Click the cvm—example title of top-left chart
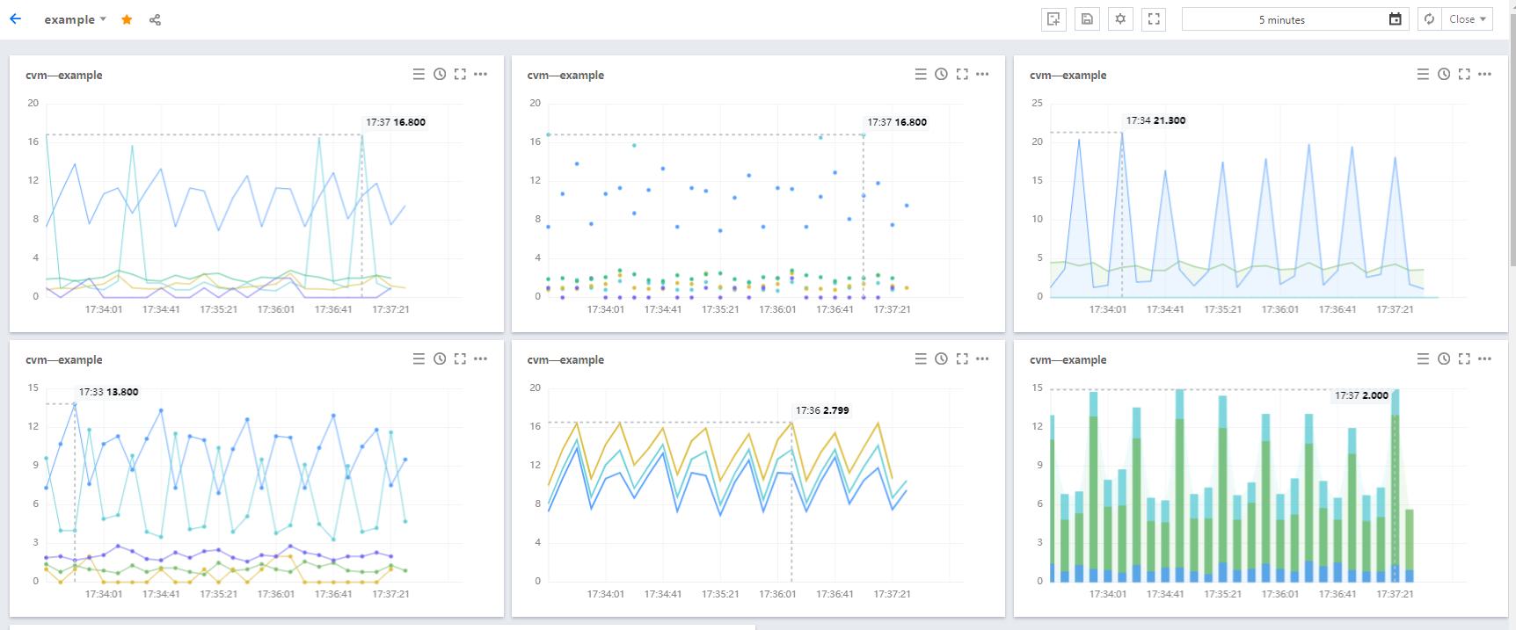The image size is (1516, 630). 64,76
